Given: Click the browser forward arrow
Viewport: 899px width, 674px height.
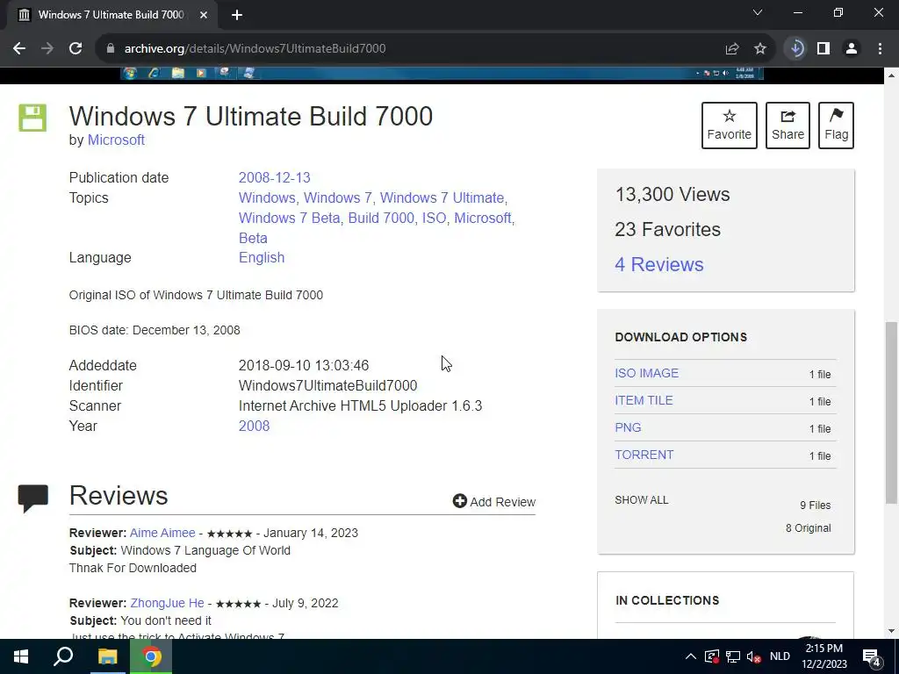Looking at the screenshot, I should (47, 49).
